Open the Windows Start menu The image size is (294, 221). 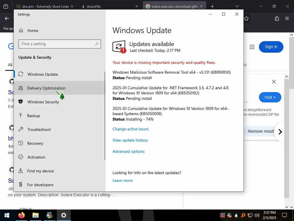(7, 215)
